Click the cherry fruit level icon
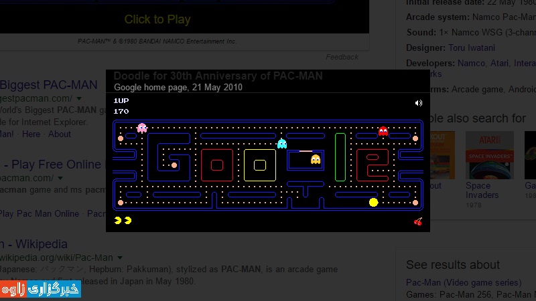Screen dimensions: 536x301 coord(418,221)
